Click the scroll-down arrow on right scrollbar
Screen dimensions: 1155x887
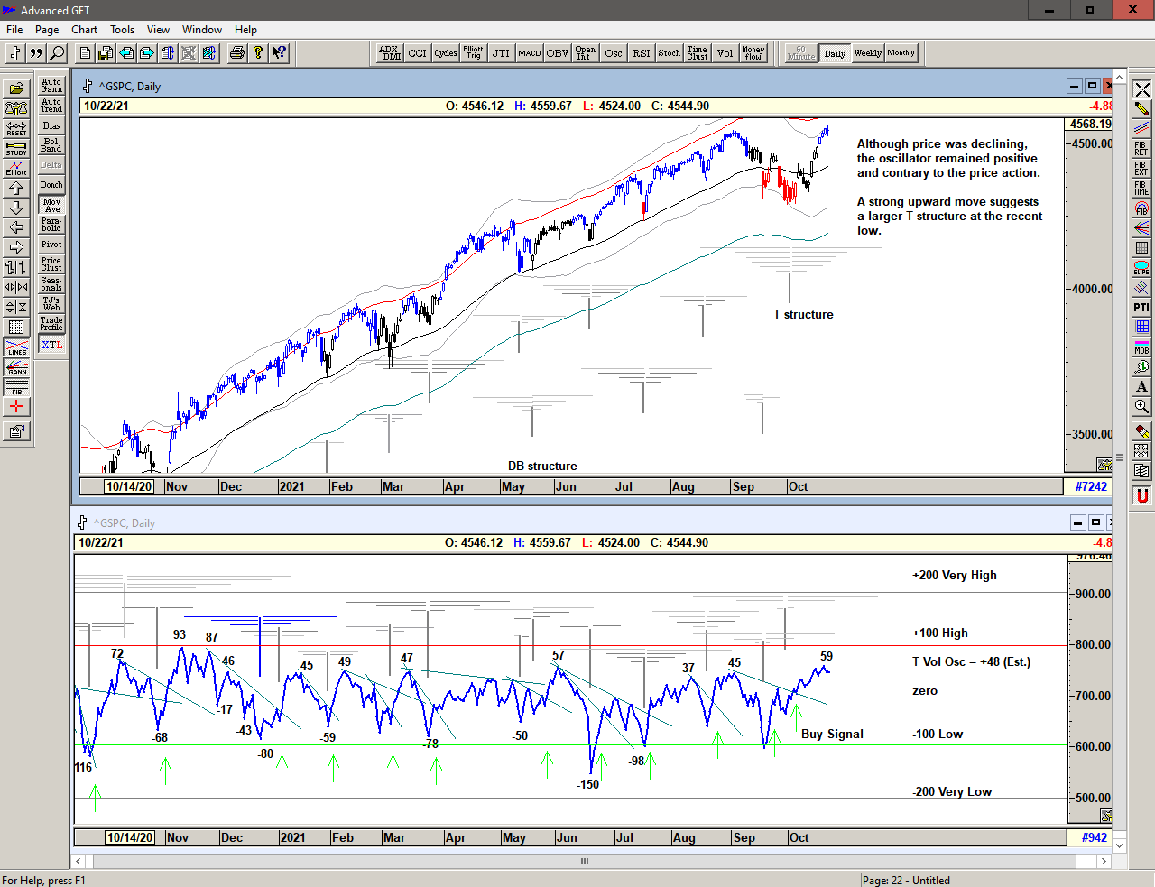click(x=1120, y=845)
